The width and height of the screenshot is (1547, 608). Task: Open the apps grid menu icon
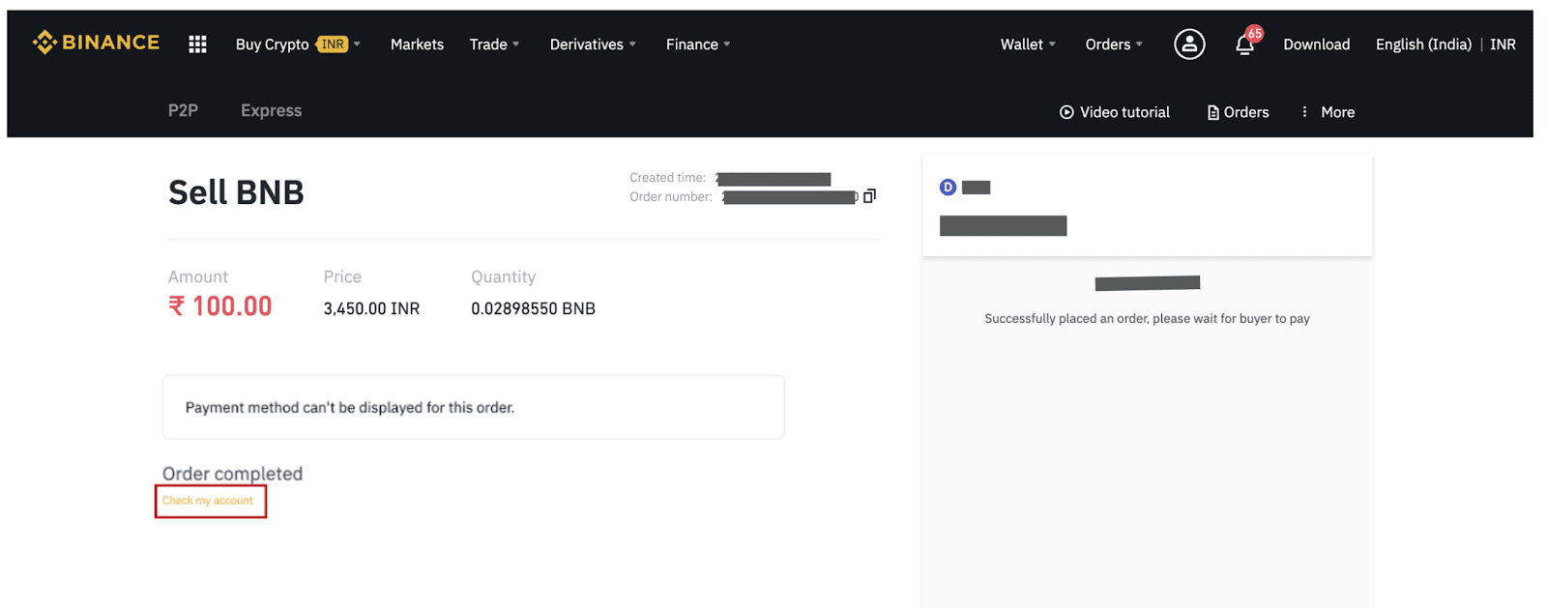click(197, 44)
